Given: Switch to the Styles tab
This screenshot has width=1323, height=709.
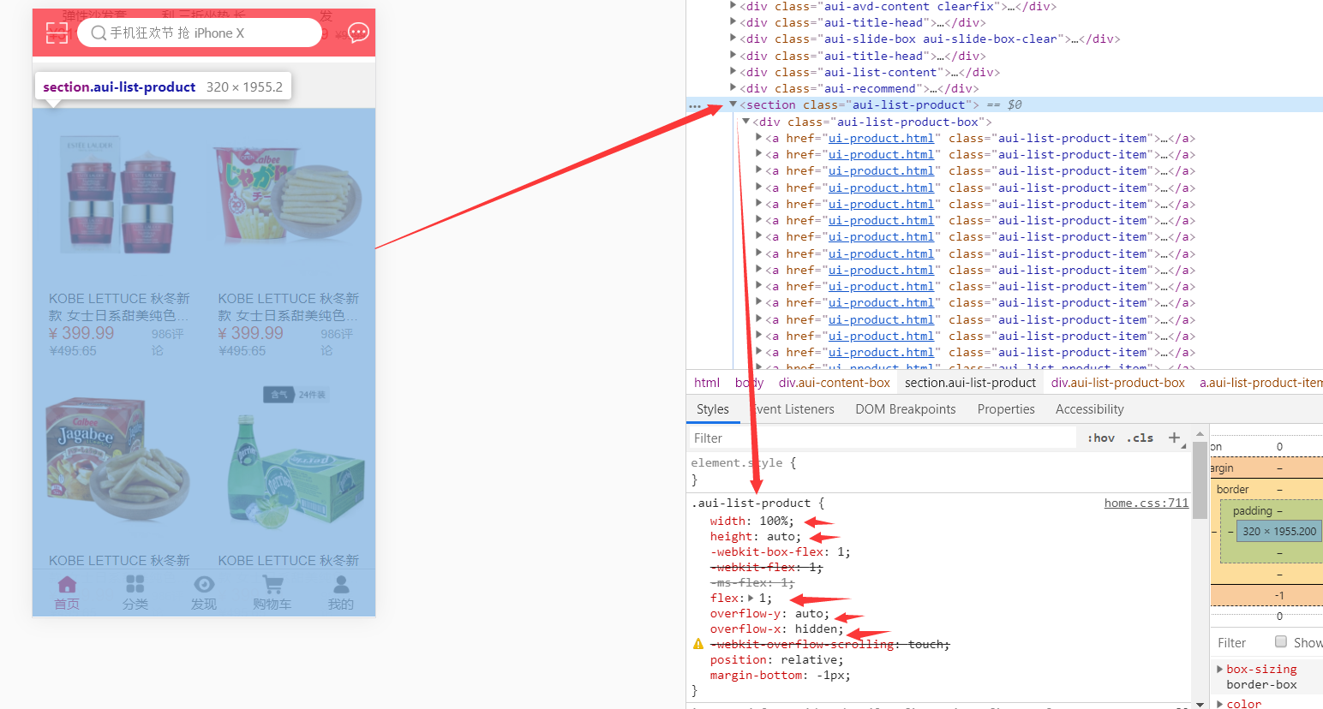Looking at the screenshot, I should tap(713, 409).
